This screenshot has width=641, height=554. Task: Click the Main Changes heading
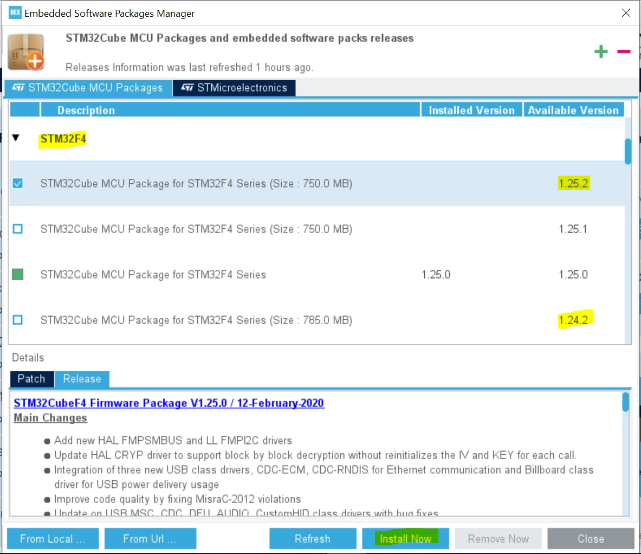[x=50, y=418]
